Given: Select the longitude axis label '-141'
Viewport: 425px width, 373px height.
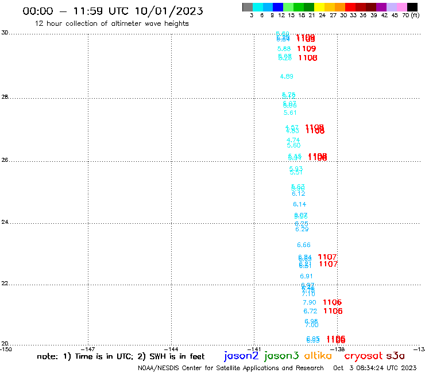Looking at the screenshot, I should click(254, 349).
